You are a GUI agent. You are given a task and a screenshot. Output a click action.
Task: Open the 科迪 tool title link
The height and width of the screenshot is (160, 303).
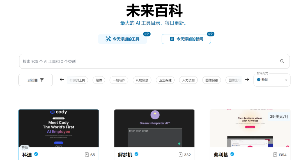tap(27, 155)
